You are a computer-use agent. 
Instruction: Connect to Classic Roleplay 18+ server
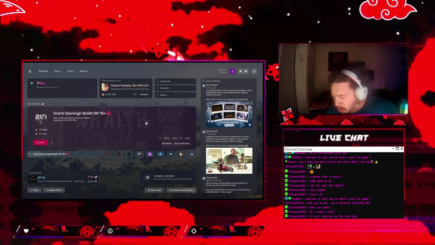[144, 94]
